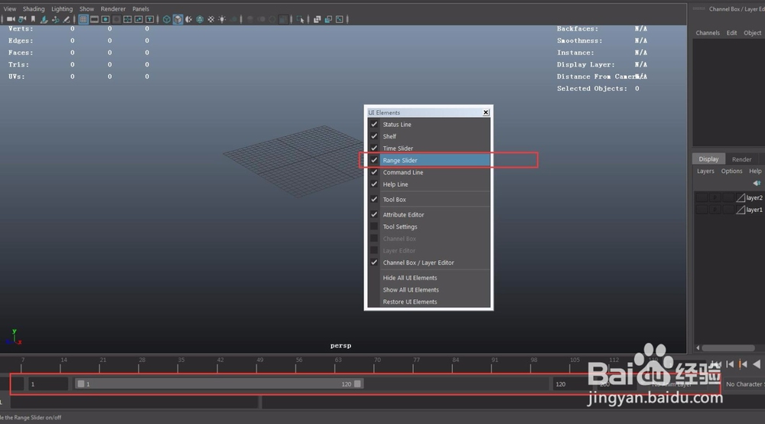Toggle the Resolution Gate icon
This screenshot has width=765, height=424.
coord(106,19)
